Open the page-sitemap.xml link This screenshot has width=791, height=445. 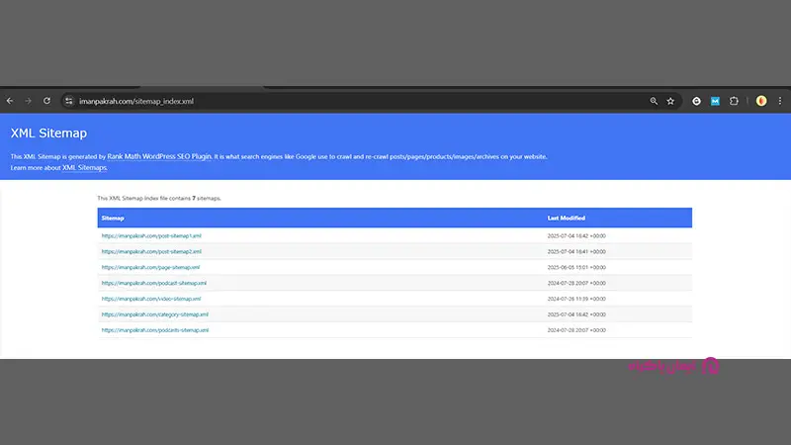pos(150,267)
